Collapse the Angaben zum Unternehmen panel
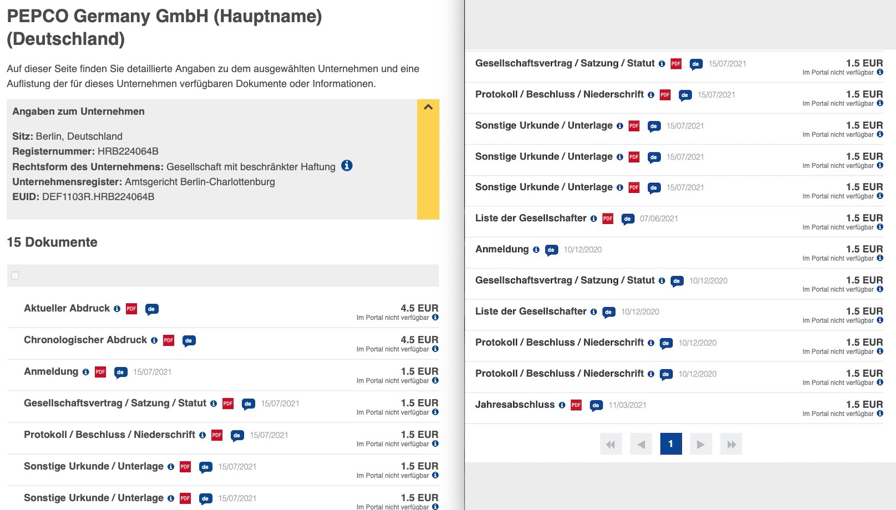 pyautogui.click(x=428, y=108)
